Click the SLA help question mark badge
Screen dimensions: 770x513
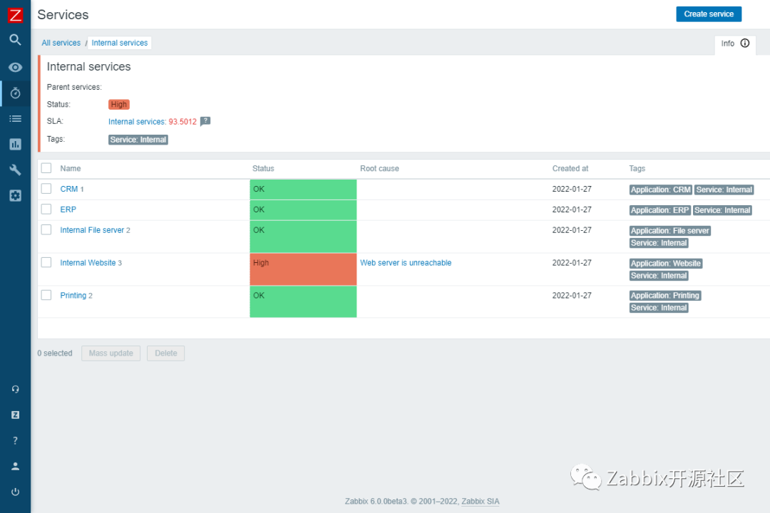click(205, 121)
